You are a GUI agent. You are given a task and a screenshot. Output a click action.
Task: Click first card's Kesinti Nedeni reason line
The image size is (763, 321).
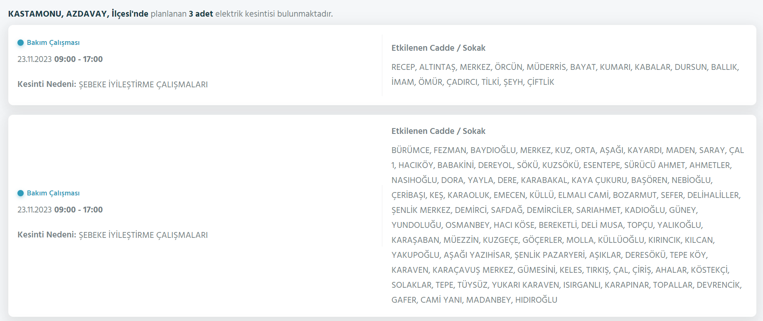(113, 84)
